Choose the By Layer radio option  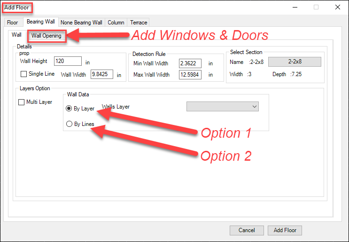click(70, 109)
